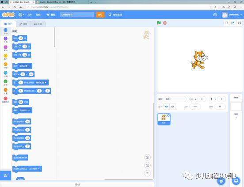Click the change y by 10 block

pos(22,138)
